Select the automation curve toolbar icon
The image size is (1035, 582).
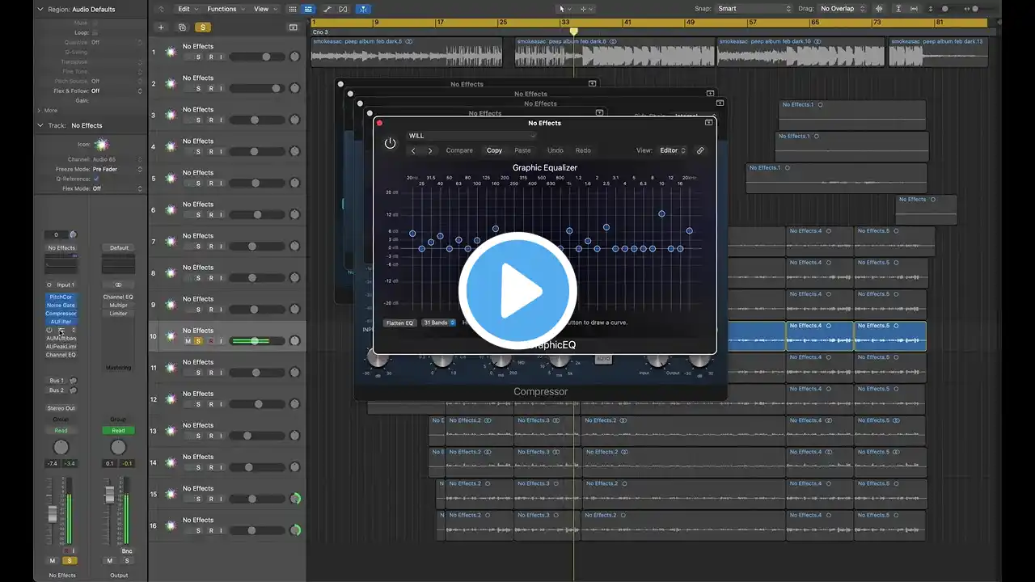(327, 9)
